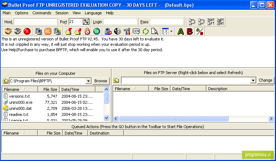Click the FTP server parent folder icon
This screenshot has width=276, height=161.
tap(116, 80)
